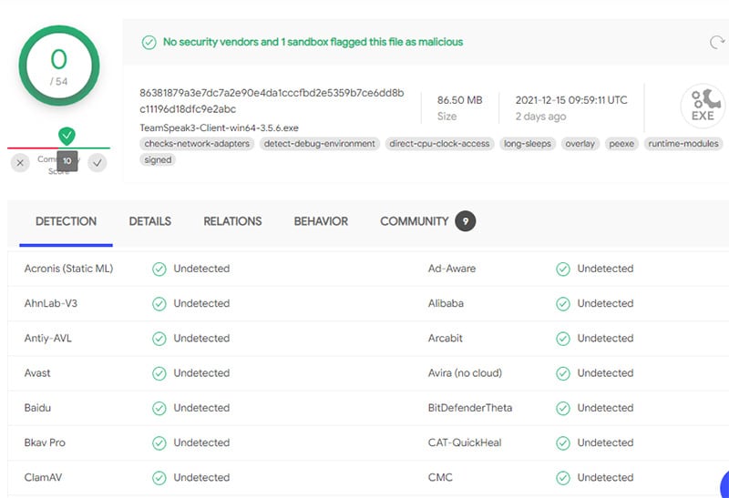Click the Alibaba vendor name

(x=446, y=303)
